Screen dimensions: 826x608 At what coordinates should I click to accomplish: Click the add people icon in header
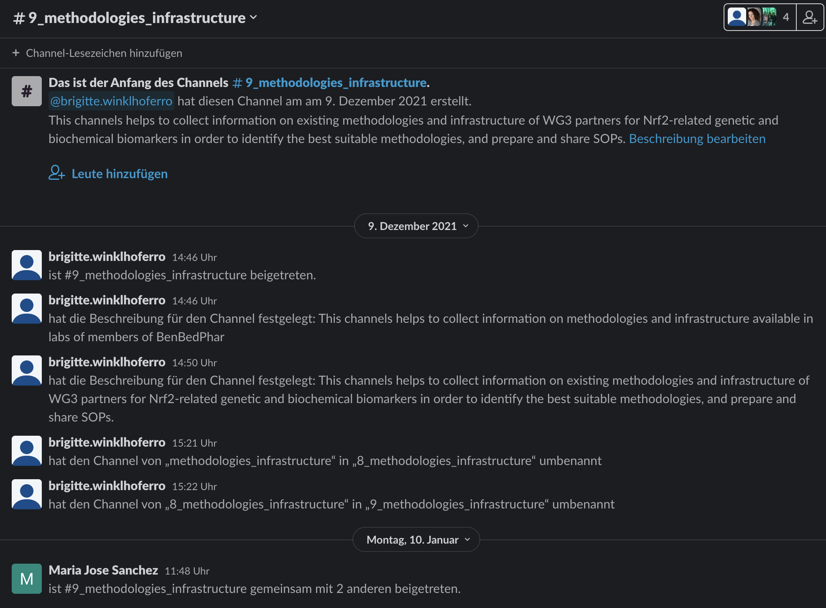click(x=810, y=18)
